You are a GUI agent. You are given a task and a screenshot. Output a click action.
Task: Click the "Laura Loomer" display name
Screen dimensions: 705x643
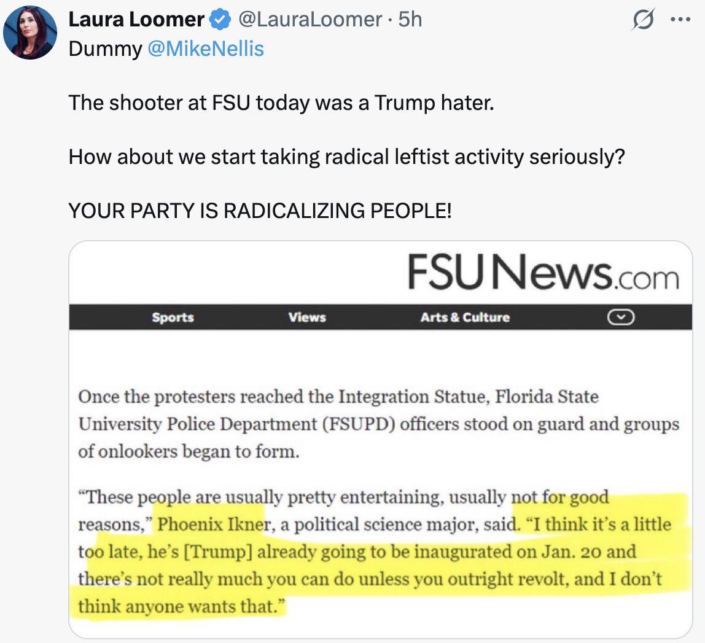(x=136, y=20)
